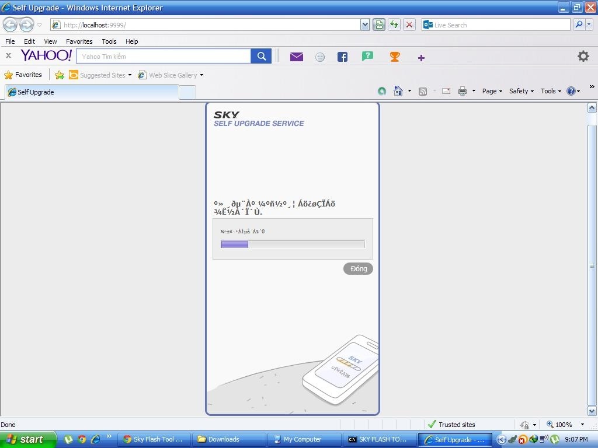Select the Self Upgrade browser tab

click(x=91, y=92)
